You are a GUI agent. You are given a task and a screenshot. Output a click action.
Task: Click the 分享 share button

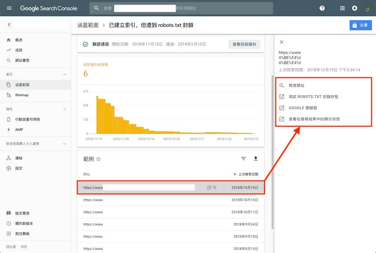(361, 25)
